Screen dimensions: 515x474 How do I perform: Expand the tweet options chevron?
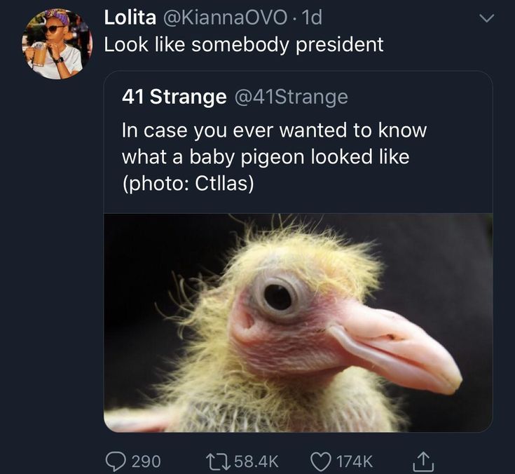pyautogui.click(x=486, y=18)
